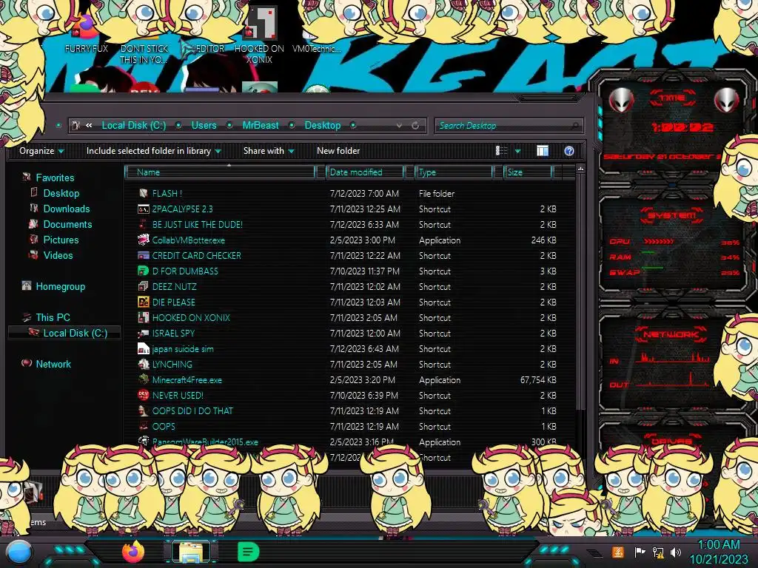Sort by the Size column header

coord(528,172)
